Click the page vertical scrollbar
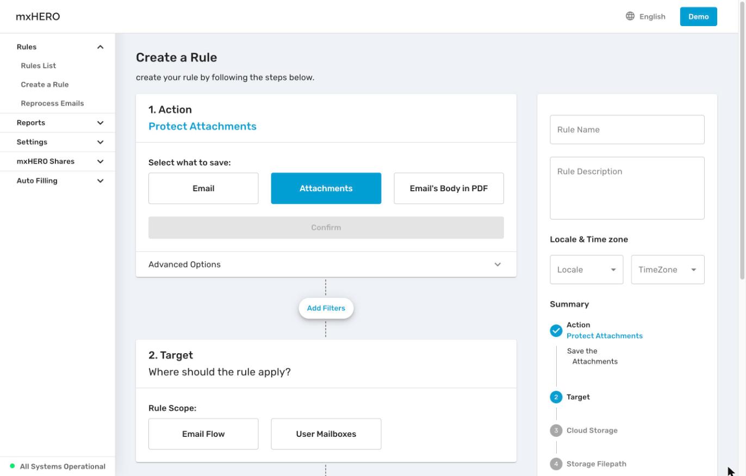746x476 pixels. 742,140
